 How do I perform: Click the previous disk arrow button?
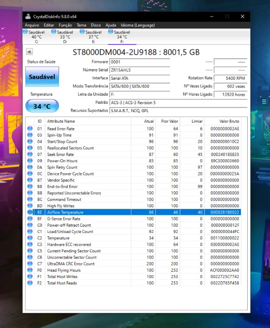pyautogui.click(x=29, y=52)
